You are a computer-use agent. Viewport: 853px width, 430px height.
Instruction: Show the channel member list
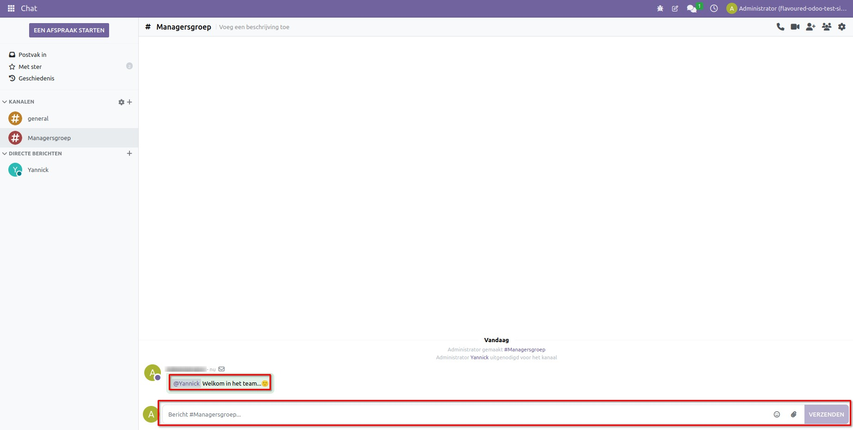(x=827, y=27)
